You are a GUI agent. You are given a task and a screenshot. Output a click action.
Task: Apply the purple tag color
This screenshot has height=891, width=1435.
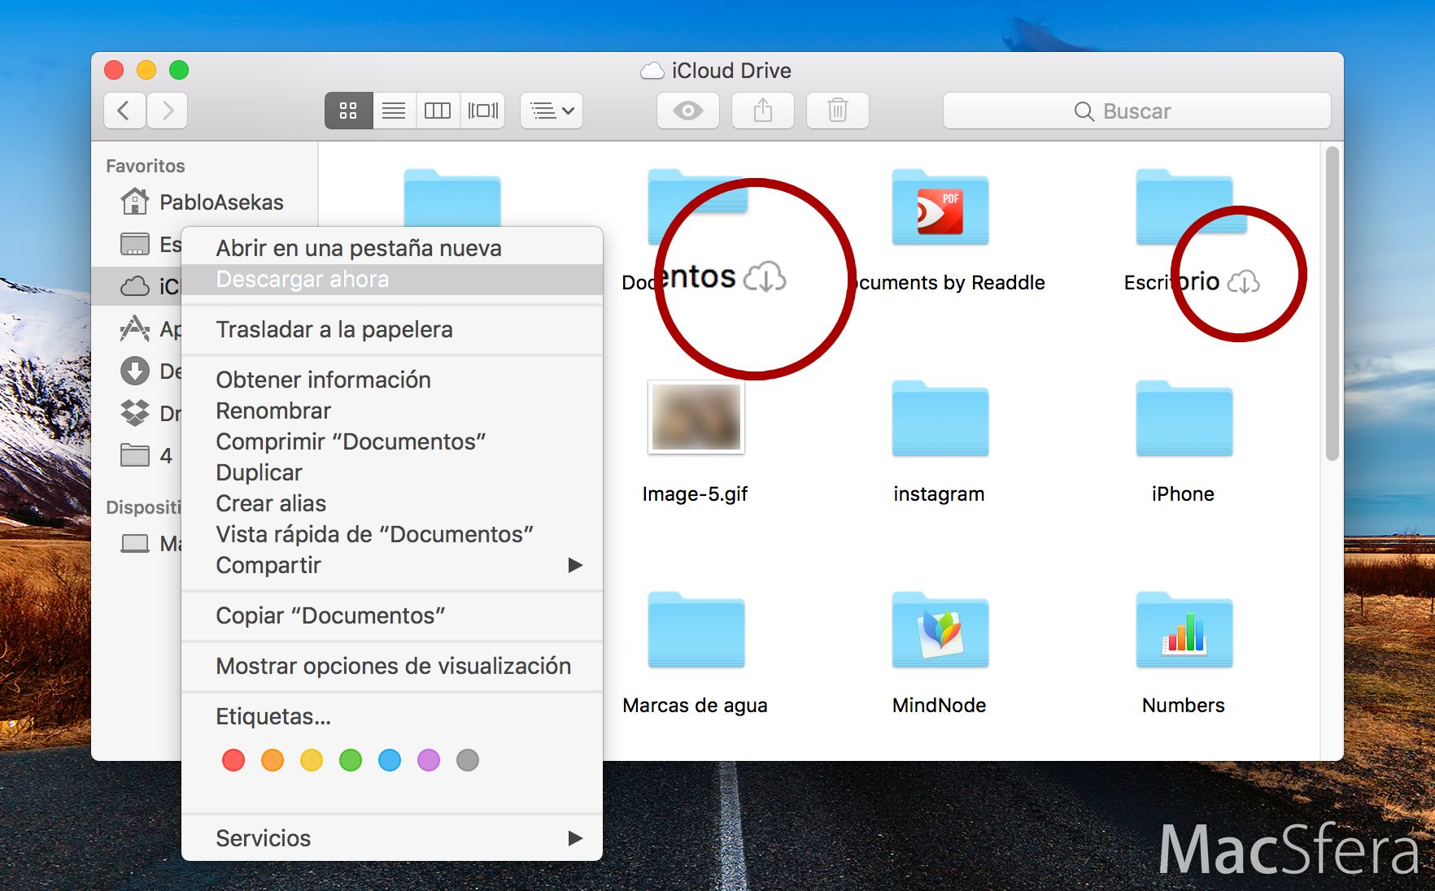click(429, 760)
